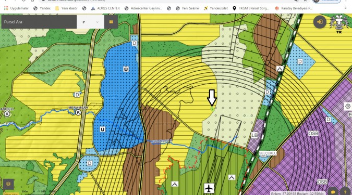Open the Yandex bookmark
The width and height of the screenshot is (352, 195).
point(42,8)
